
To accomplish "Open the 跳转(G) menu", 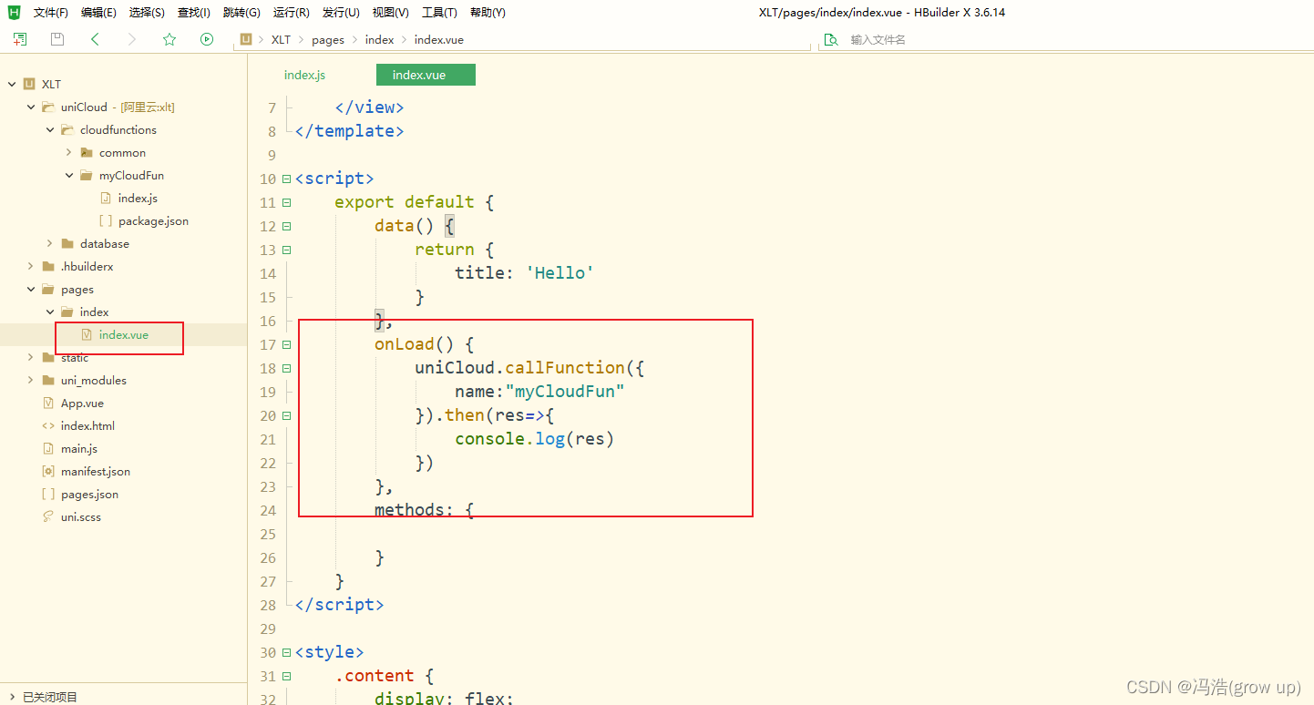I will pos(241,13).
